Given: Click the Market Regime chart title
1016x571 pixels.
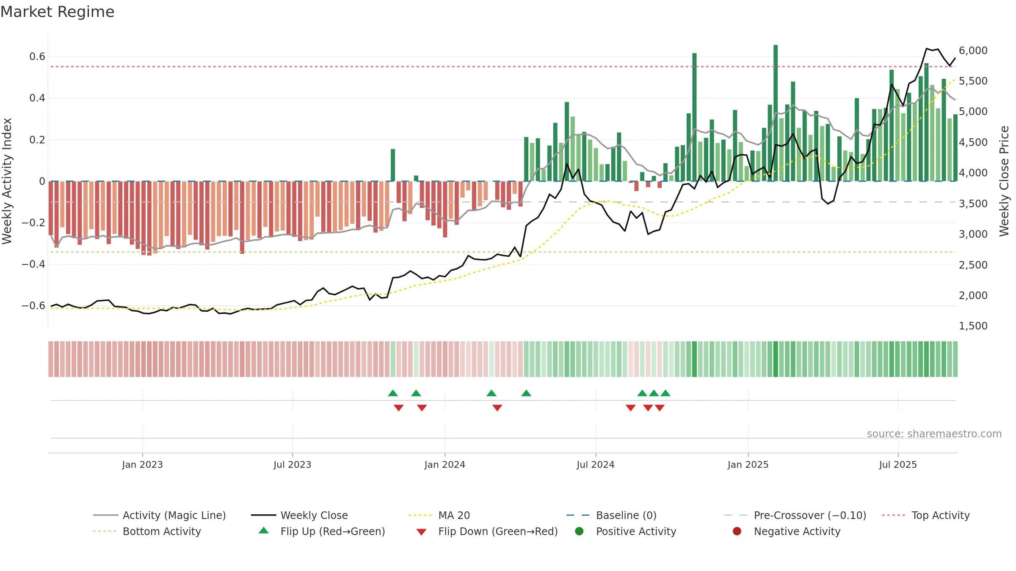Looking at the screenshot, I should point(57,12).
